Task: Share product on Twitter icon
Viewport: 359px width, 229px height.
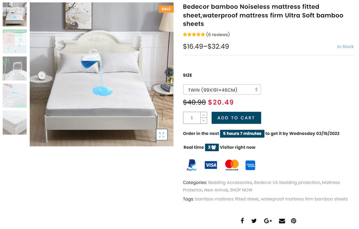Action: coord(254,221)
